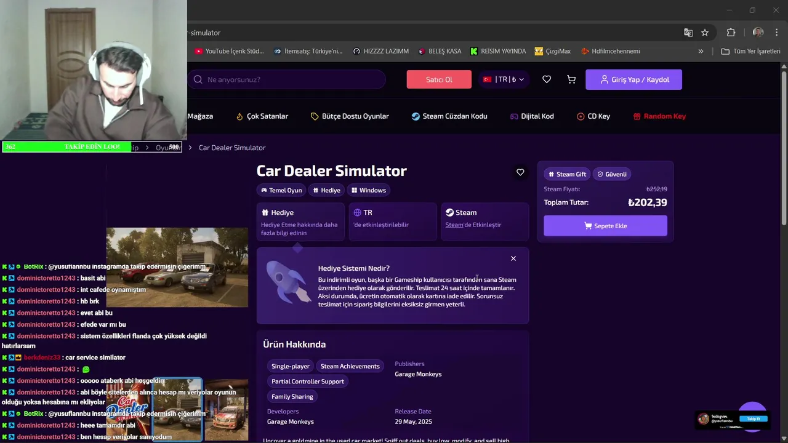
Task: Click the 'Ürün Hakkında' heading
Action: tap(294, 345)
